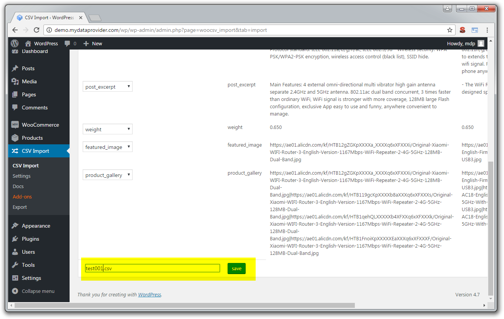Click the browser address bar URL
Image resolution: width=504 pixels, height=319 pixels.
(x=161, y=30)
